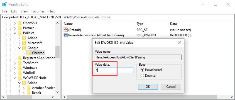
Task: Confirm the DWORD value with OK
Action: click(x=148, y=87)
